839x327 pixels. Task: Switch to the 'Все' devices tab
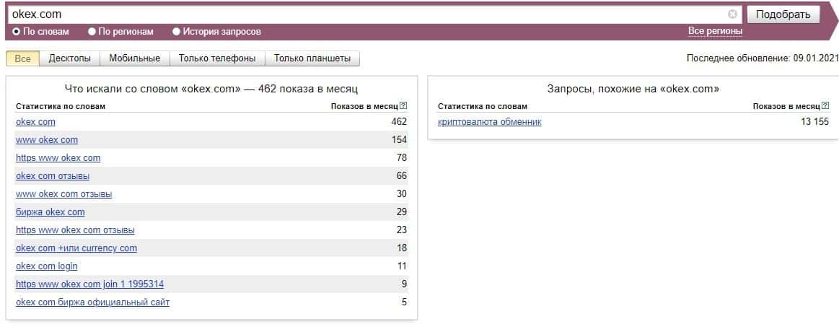(x=23, y=58)
